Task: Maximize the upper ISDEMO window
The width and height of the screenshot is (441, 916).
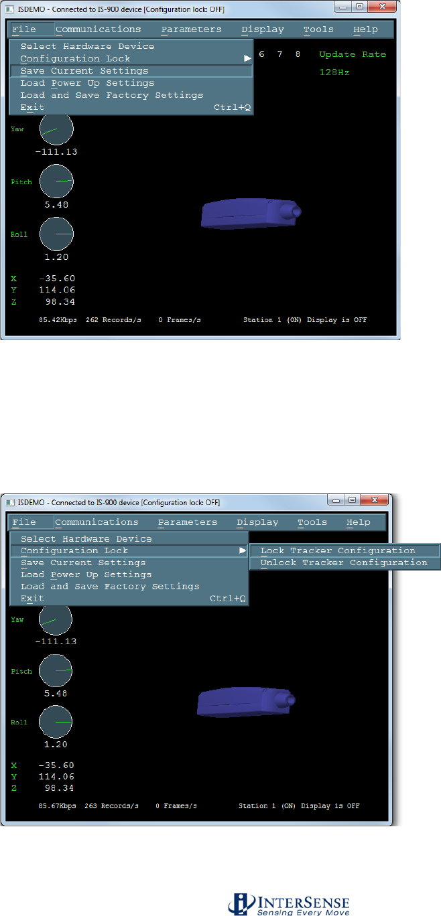Action: pos(359,6)
